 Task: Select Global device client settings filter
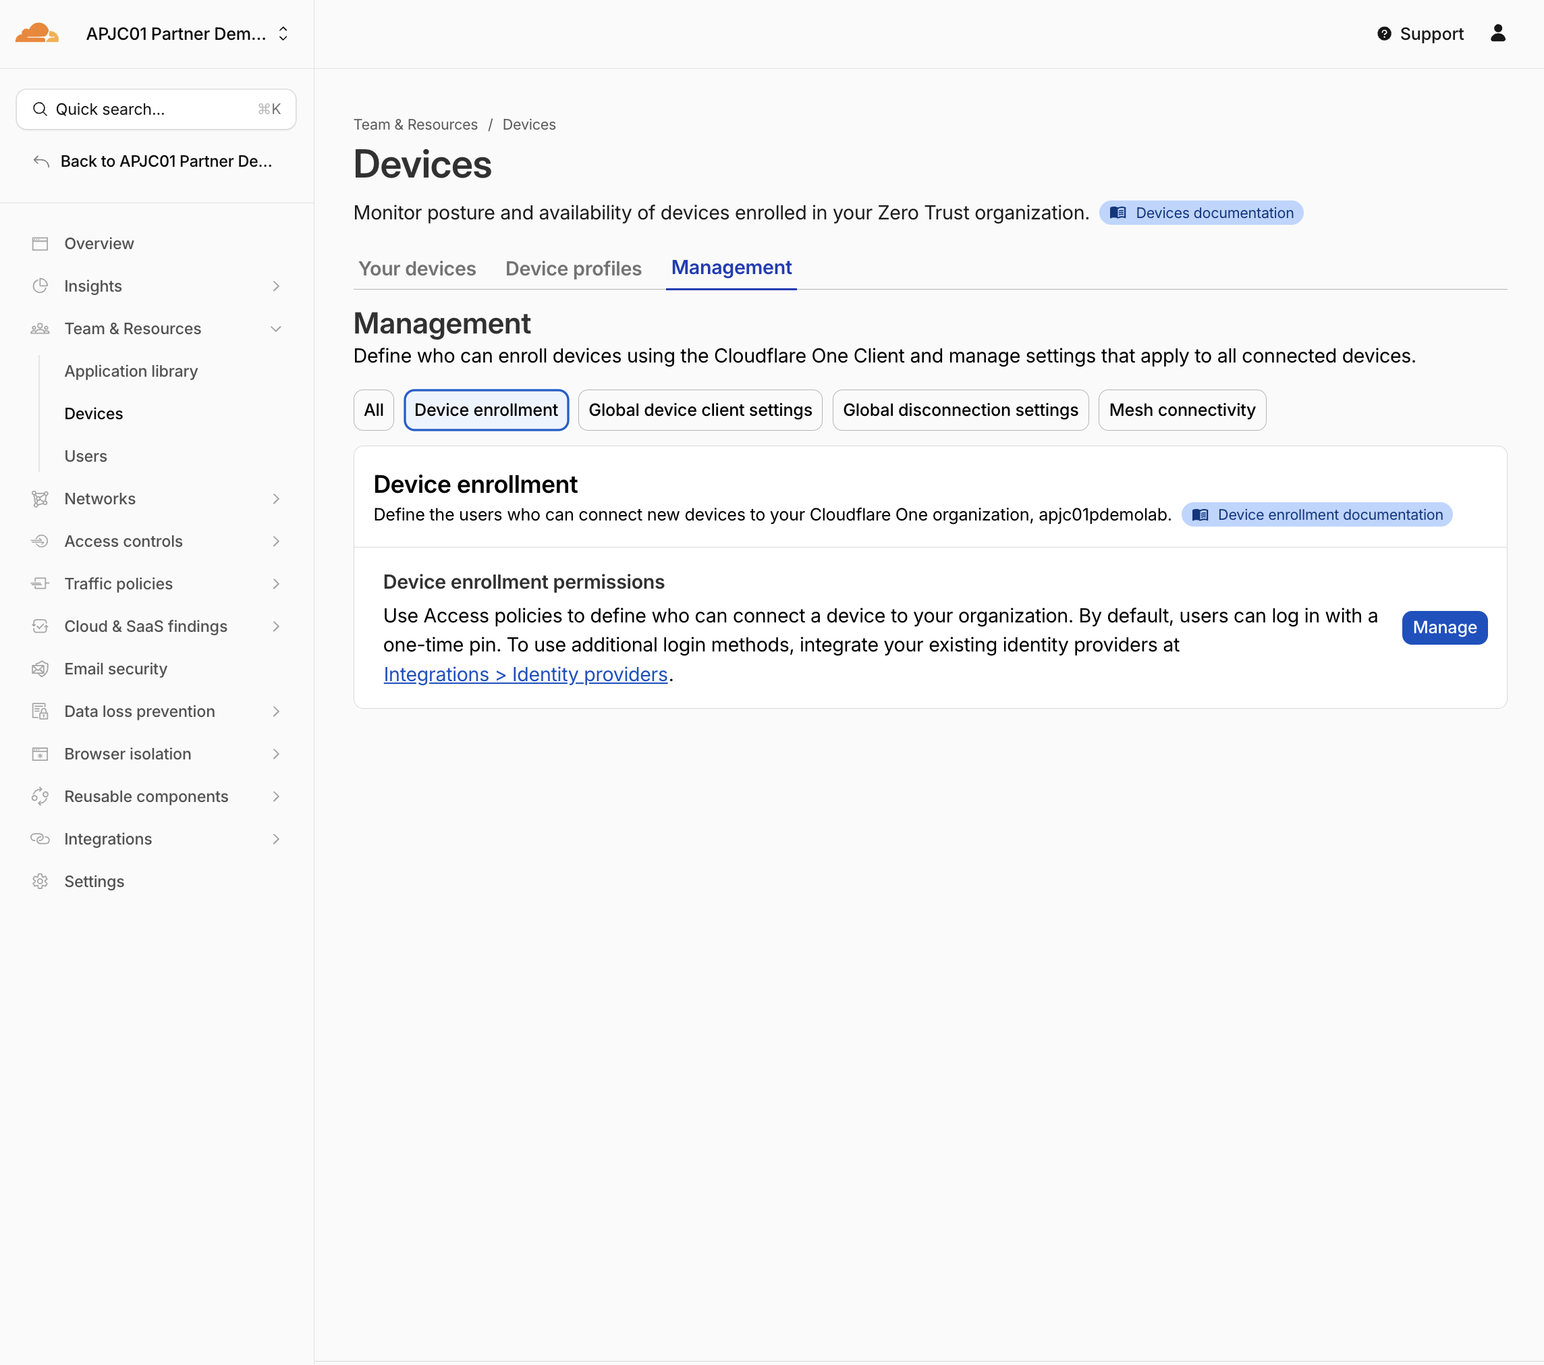point(700,410)
